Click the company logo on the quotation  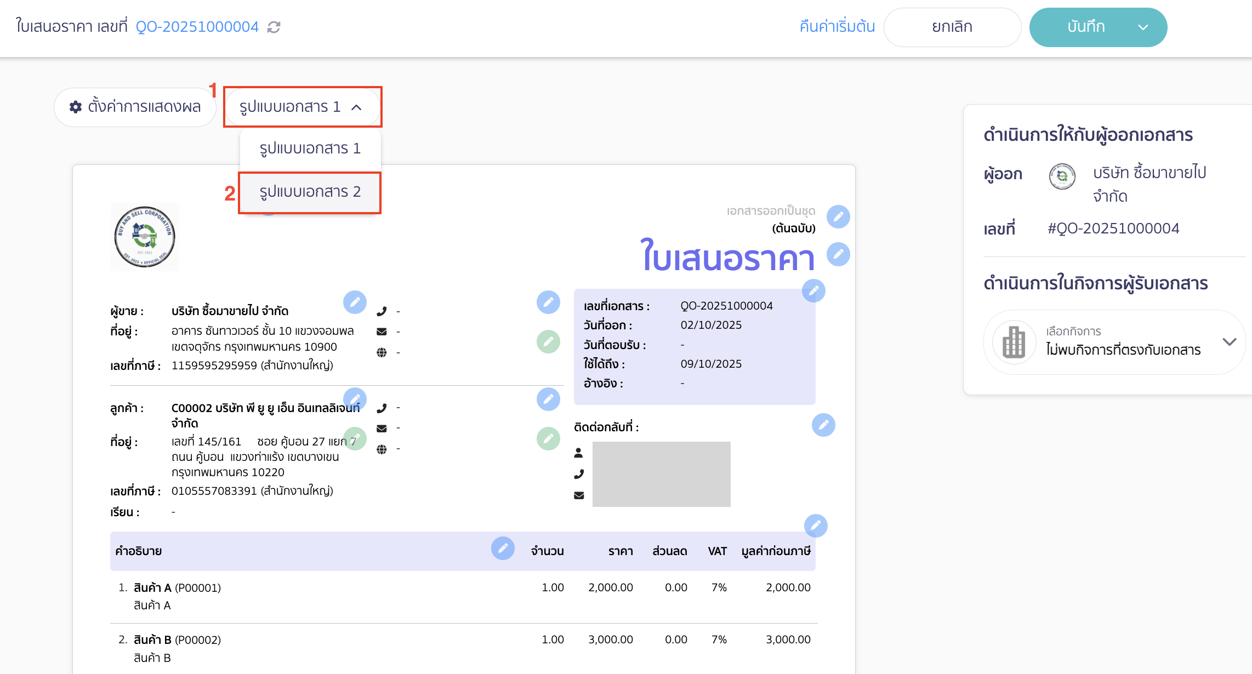[144, 236]
